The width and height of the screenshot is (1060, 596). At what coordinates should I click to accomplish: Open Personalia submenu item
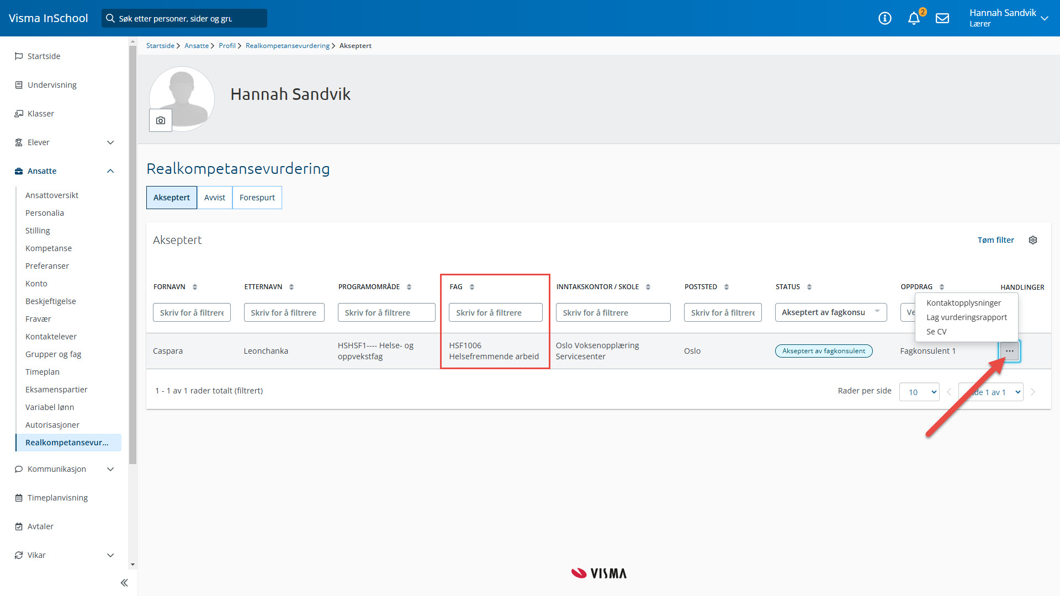click(45, 213)
